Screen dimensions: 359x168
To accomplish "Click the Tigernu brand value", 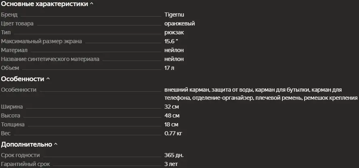I will (175, 15).
